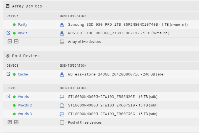The image size is (199, 133).
Task: Click the Disk 1 green status indicator
Action: tap(14, 33)
